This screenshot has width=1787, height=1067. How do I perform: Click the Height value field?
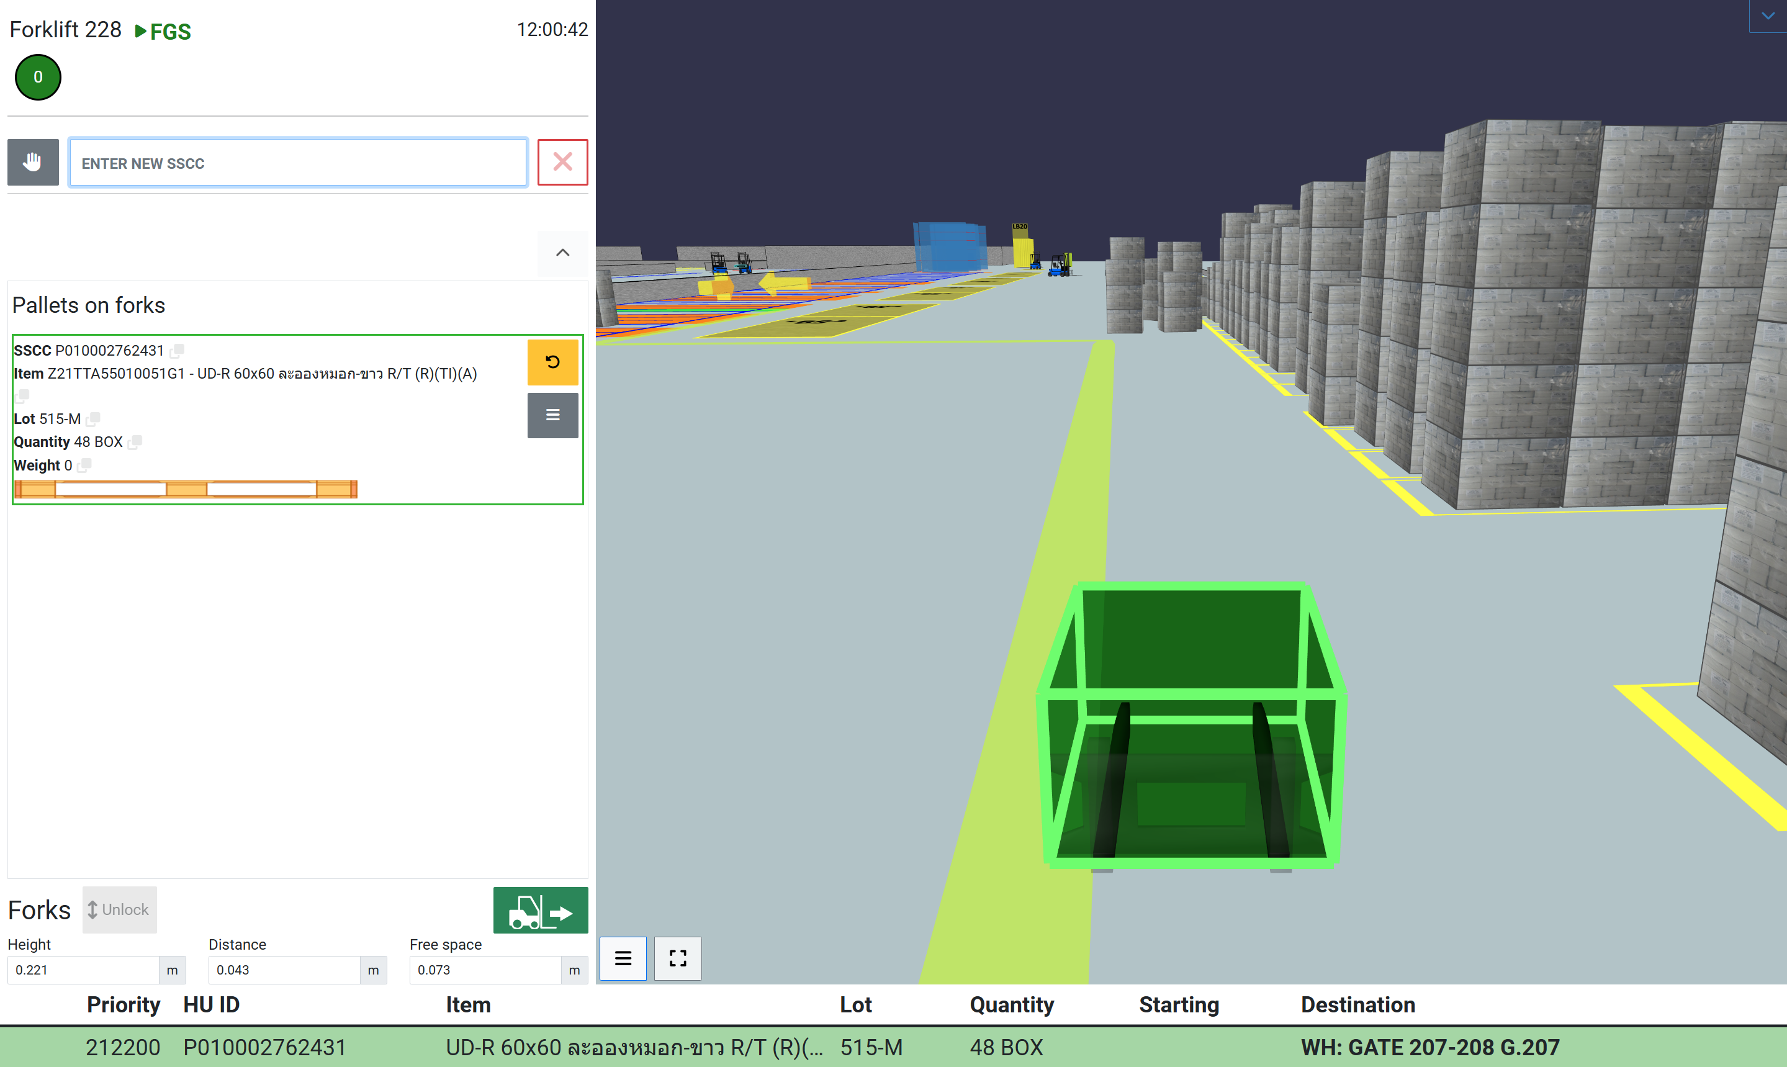(83, 970)
